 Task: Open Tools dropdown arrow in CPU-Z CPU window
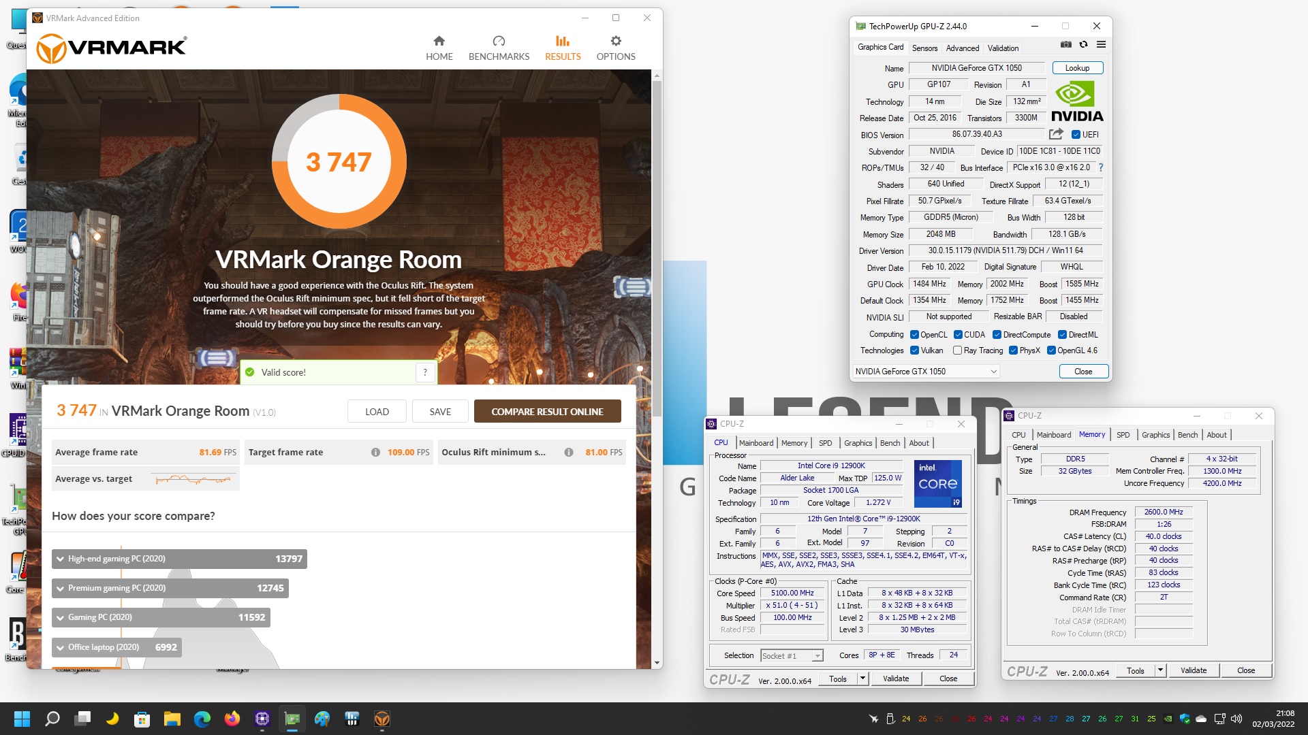click(862, 679)
